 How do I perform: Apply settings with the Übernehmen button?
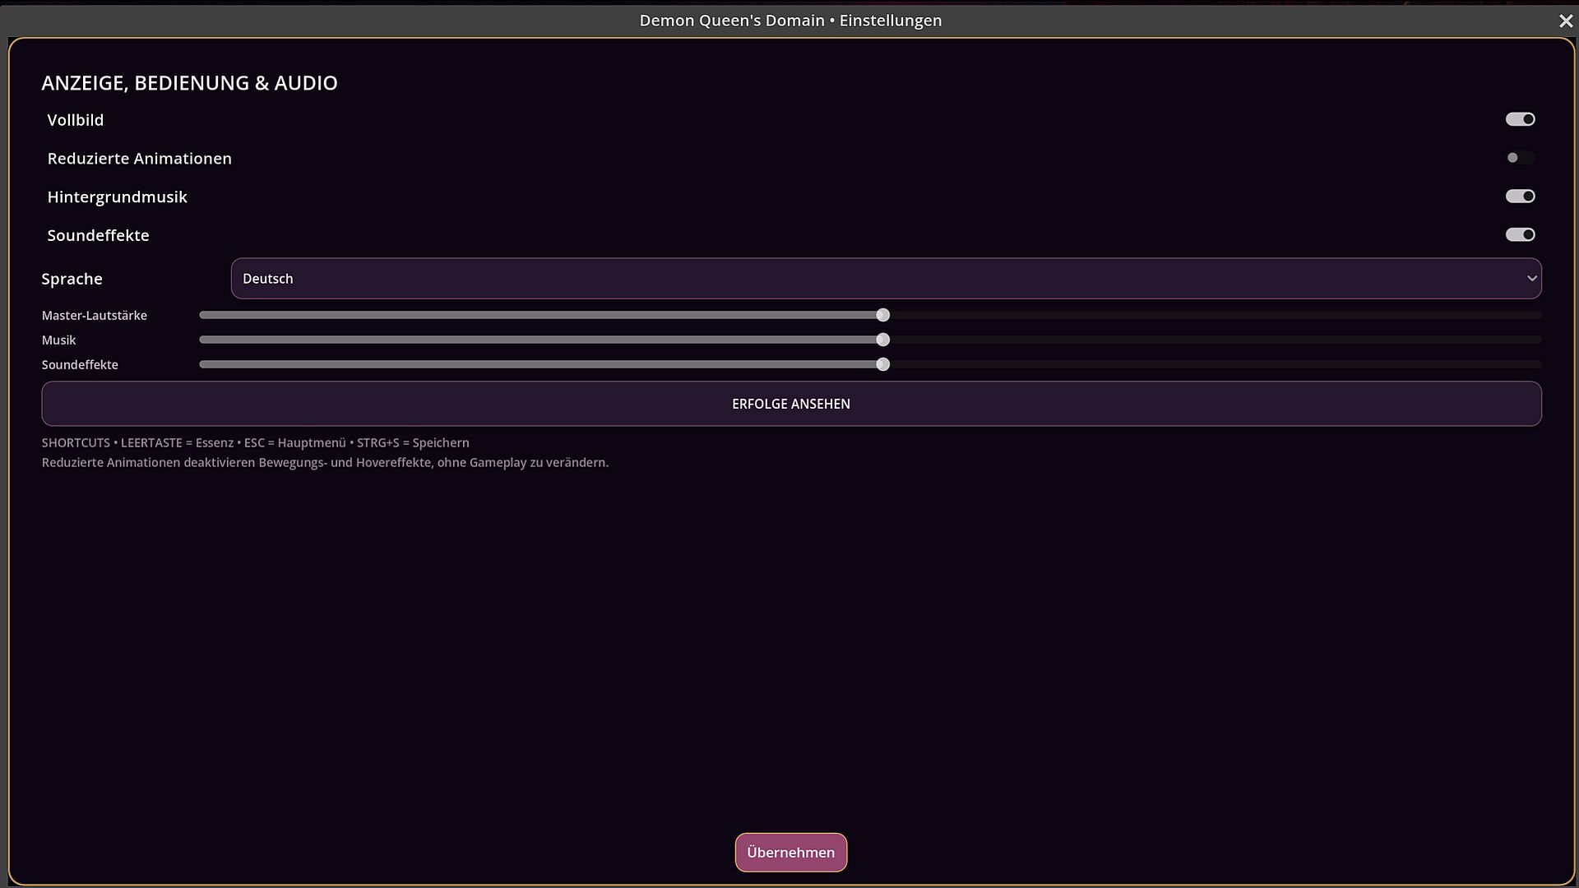(x=790, y=853)
